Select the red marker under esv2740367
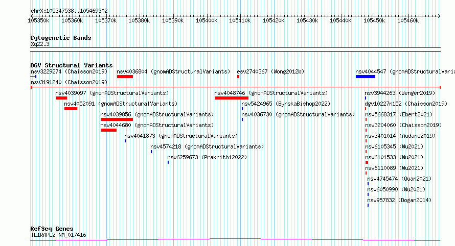The height and width of the screenshot is (246, 455). [x=238, y=77]
